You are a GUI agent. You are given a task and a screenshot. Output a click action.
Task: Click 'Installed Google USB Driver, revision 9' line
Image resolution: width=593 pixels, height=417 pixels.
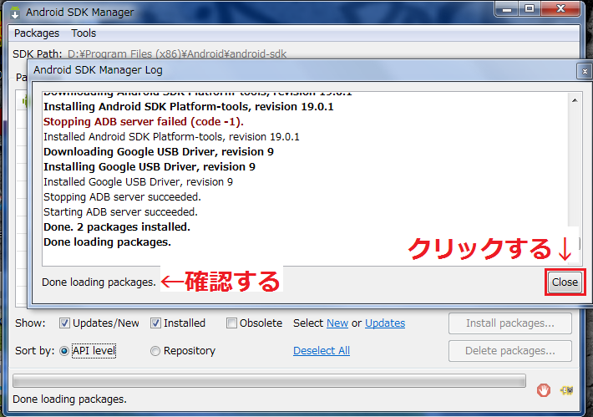[x=138, y=182]
